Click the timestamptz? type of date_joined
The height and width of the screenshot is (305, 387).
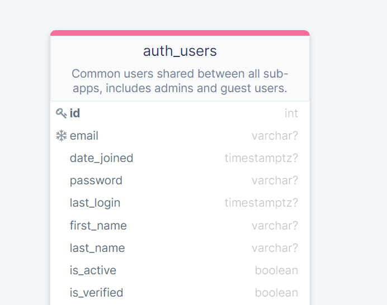pos(261,158)
